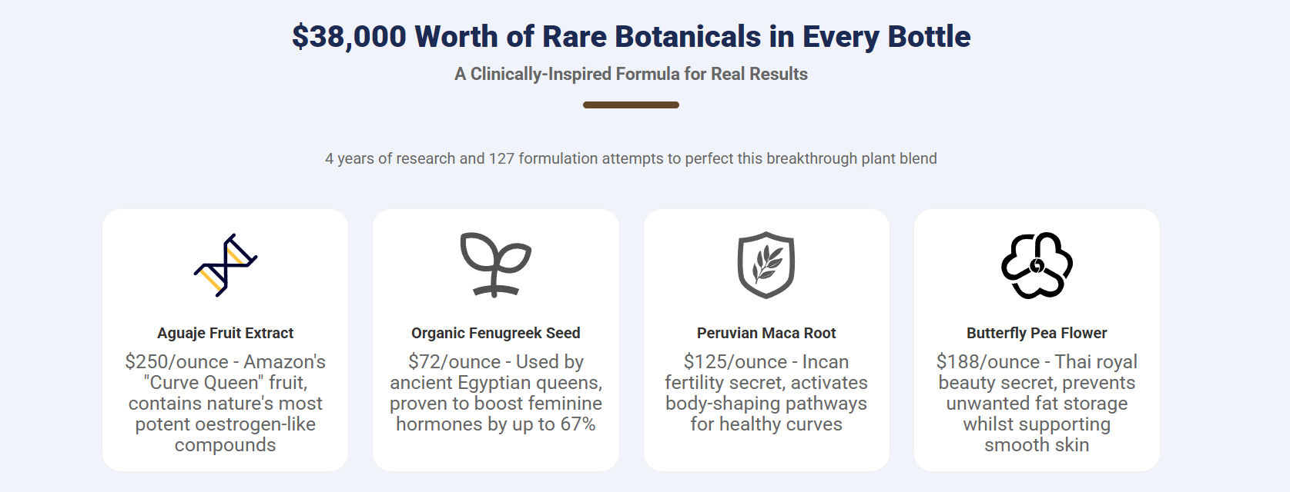Click the brown divider bar under subtitle
Screen dimensions: 1290x492
click(x=631, y=105)
